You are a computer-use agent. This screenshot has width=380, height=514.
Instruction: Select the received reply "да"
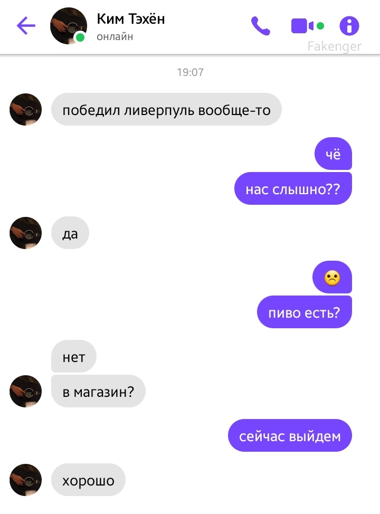[70, 233]
